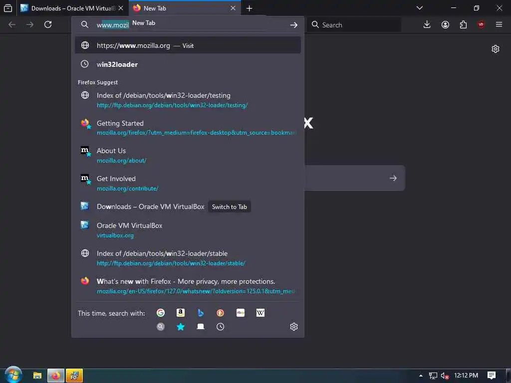511x383 pixels.
Task: Click arrow in new tab page search box
Action: point(393,178)
